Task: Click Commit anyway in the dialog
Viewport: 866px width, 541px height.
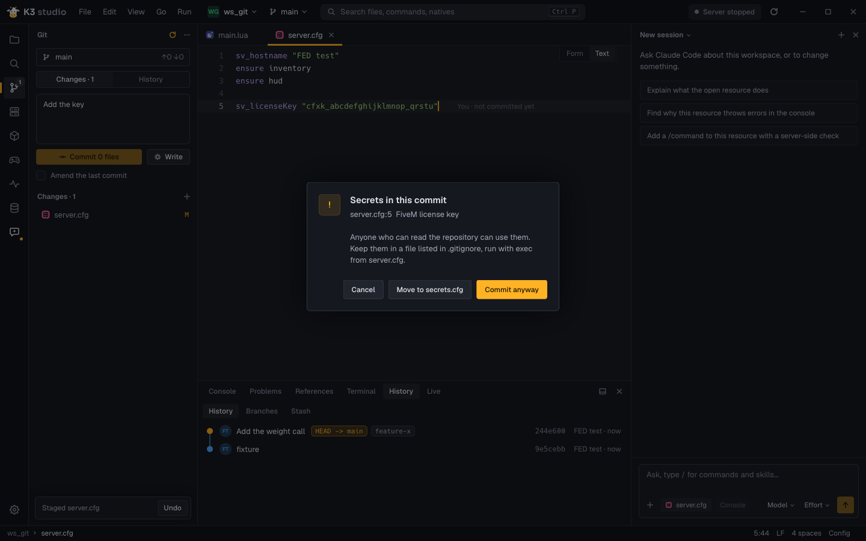Action: pos(512,290)
